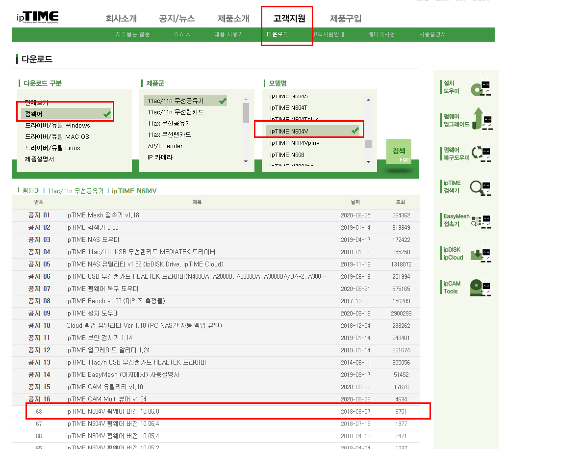Image resolution: width=581 pixels, height=449 pixels.
Task: Open the 펌웨어 업그레이드 sidebar icon
Action: click(x=482, y=119)
